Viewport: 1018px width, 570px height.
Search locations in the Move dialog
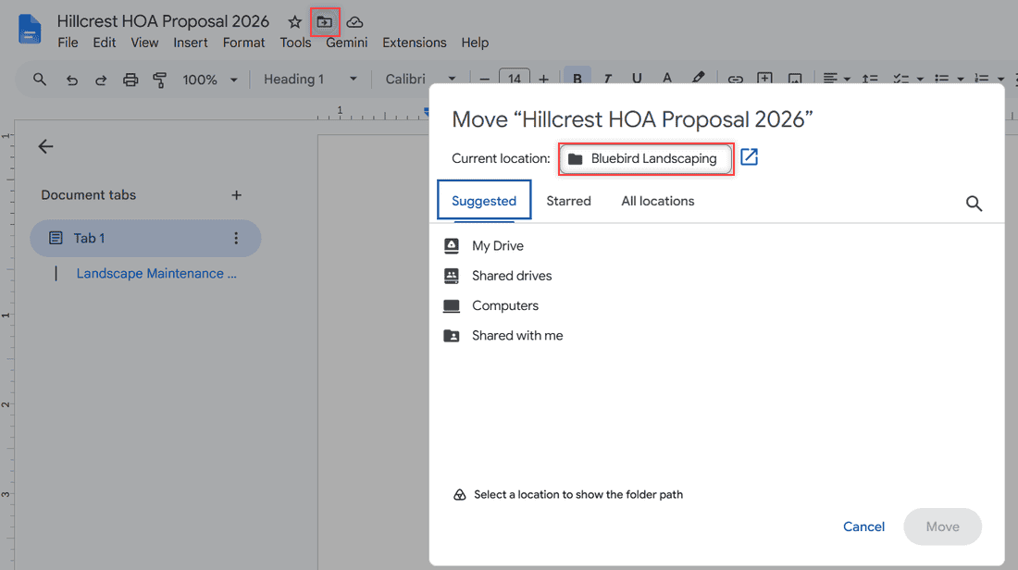point(974,204)
